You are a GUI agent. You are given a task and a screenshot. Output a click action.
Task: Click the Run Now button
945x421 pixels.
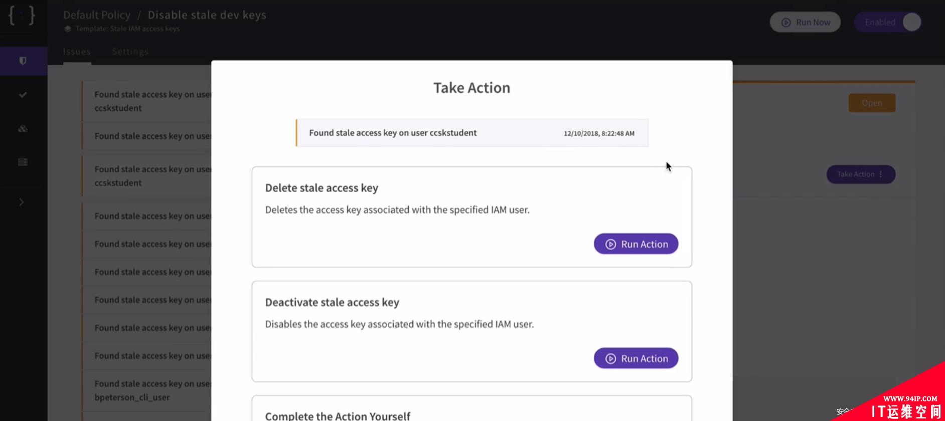pos(805,22)
